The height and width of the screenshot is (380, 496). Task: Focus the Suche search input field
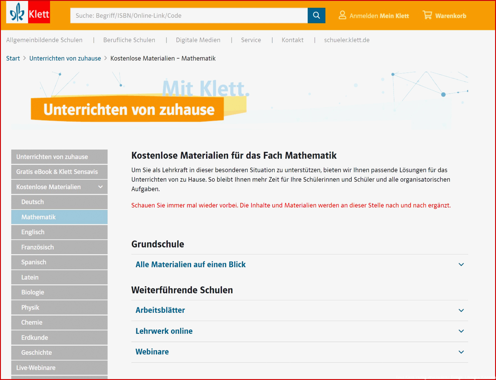point(189,15)
